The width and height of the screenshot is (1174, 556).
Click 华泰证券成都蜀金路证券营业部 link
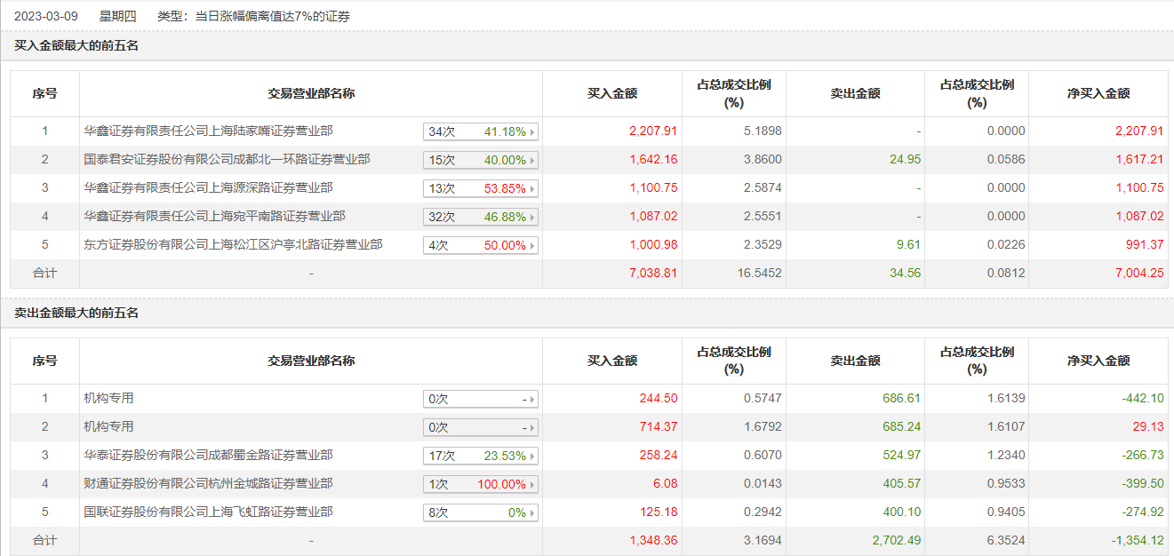pos(208,456)
